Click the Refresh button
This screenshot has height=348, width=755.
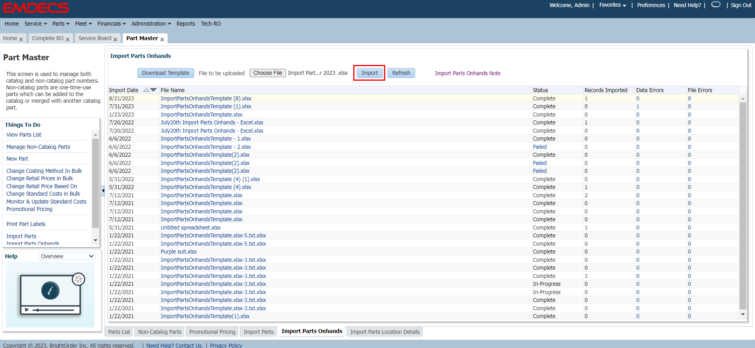pyautogui.click(x=401, y=73)
